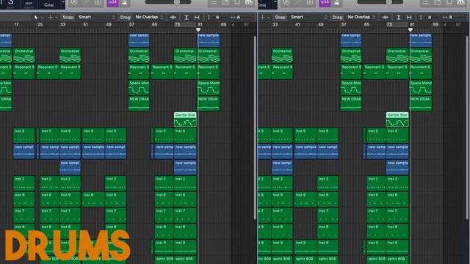470x264 pixels.
Task: Toggle the Replace button in right window
Action: (286, 2)
